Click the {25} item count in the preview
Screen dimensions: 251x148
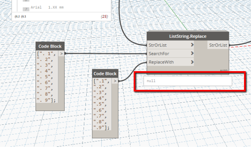pyautogui.click(x=104, y=16)
